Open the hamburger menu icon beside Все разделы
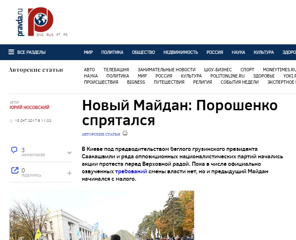296x240 pixels. coord(11,52)
